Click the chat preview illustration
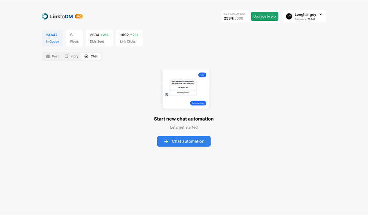 coord(186,89)
